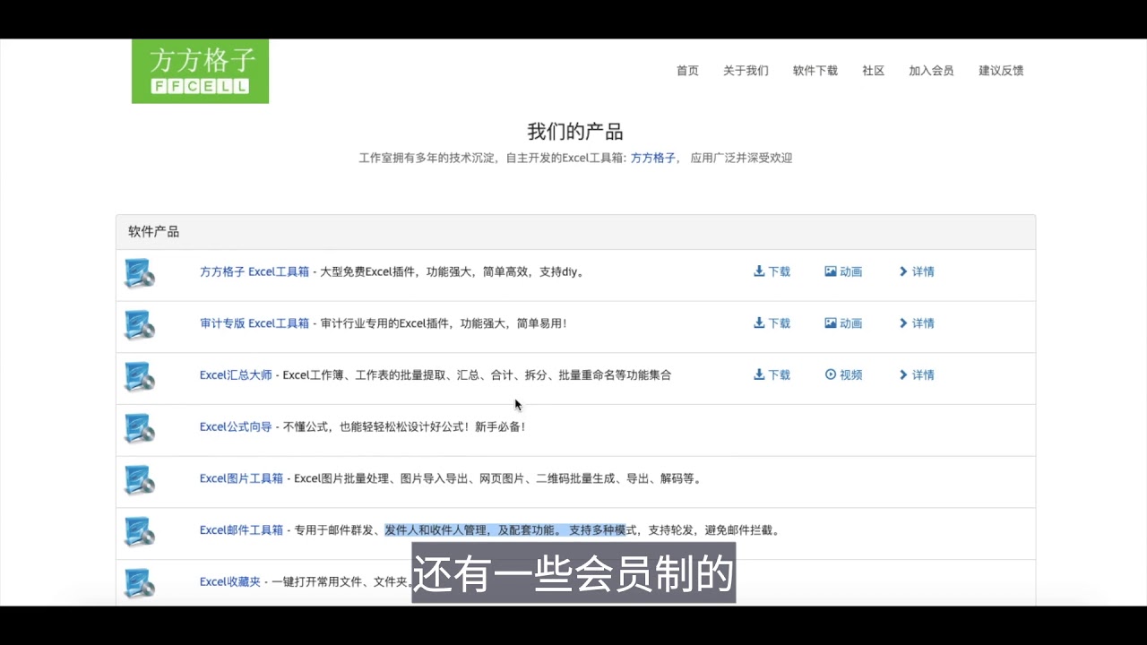Viewport: 1147px width, 645px height.
Task: Open the Excel汇总大师 product link
Action: coord(236,375)
